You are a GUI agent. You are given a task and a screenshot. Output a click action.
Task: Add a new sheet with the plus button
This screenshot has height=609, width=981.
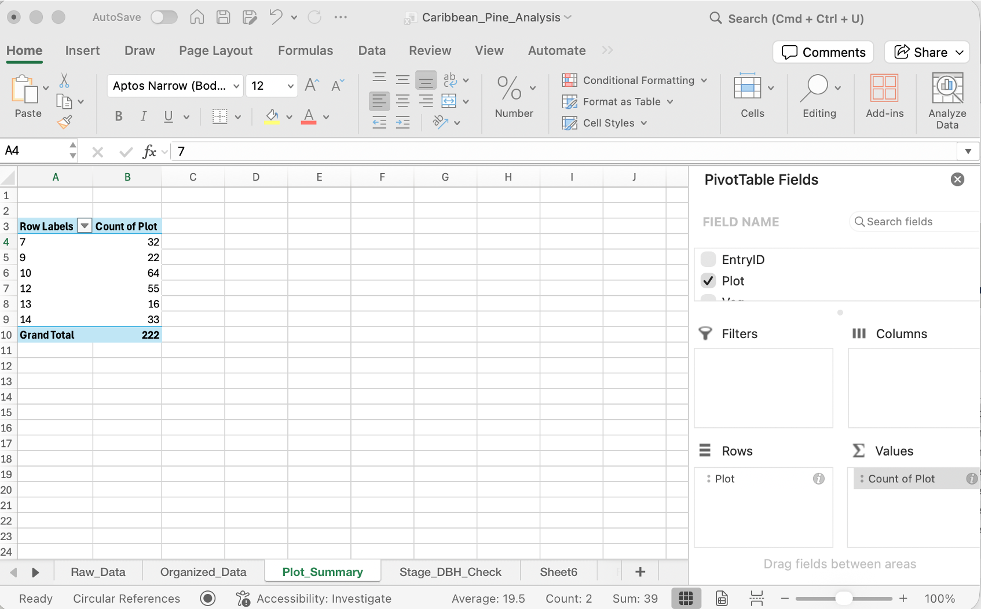(640, 572)
